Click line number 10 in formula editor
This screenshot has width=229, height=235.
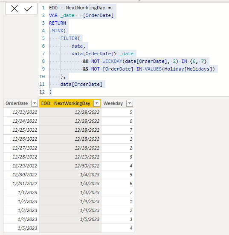tap(42, 76)
